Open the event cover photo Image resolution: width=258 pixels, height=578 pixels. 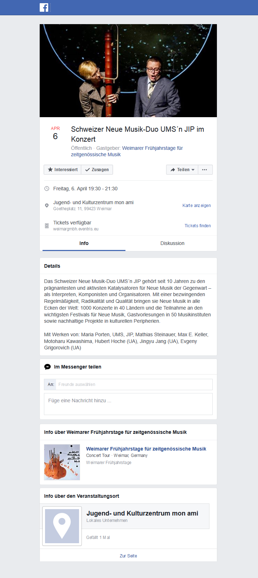[128, 71]
